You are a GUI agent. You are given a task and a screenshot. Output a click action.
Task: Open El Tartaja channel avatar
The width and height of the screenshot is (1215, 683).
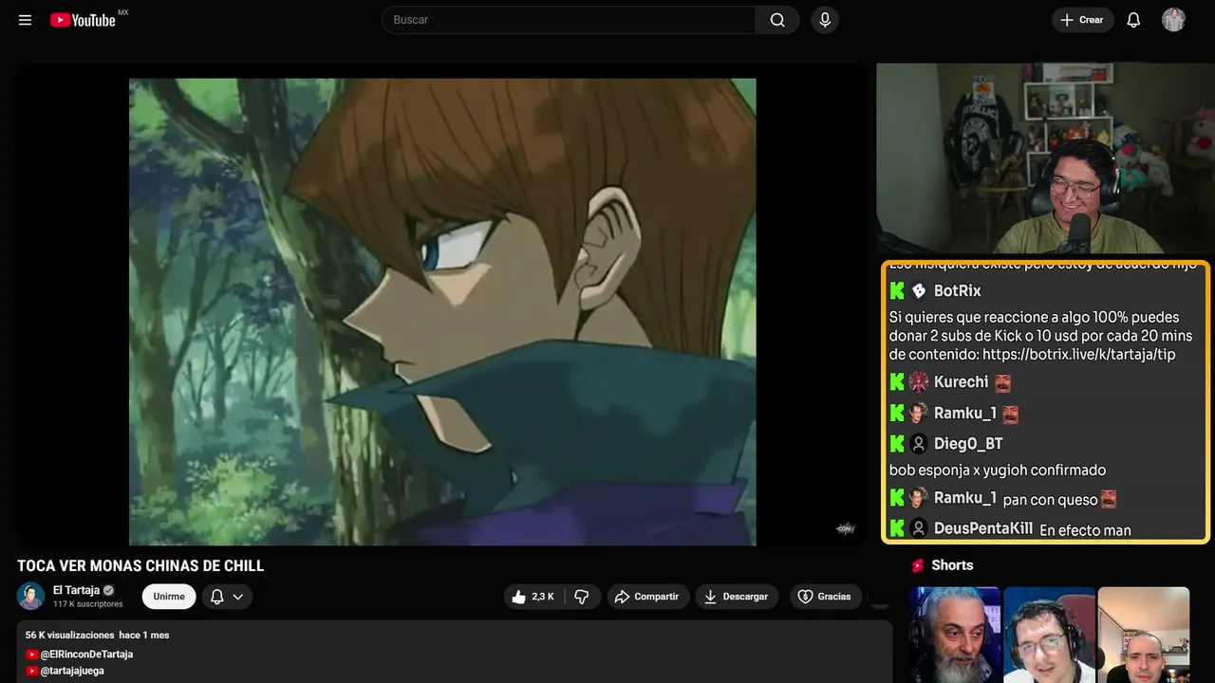tap(31, 596)
